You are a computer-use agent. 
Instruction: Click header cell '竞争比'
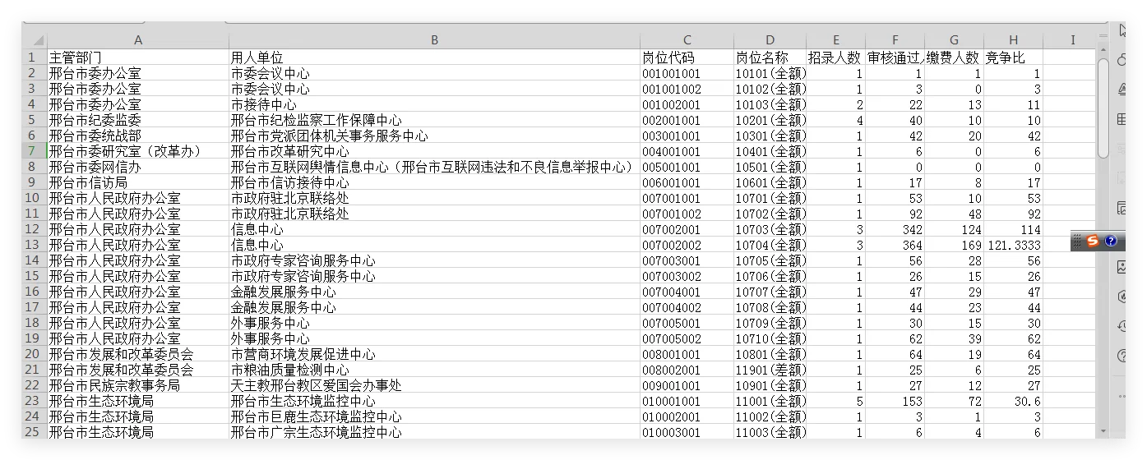point(1014,57)
